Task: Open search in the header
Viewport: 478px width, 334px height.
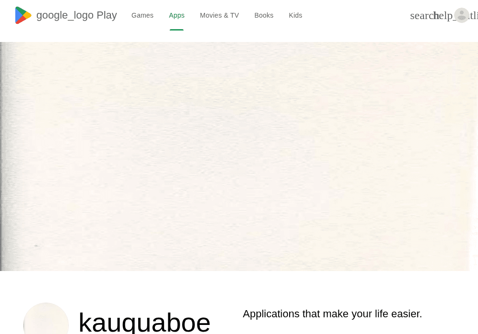Action: pos(422,16)
